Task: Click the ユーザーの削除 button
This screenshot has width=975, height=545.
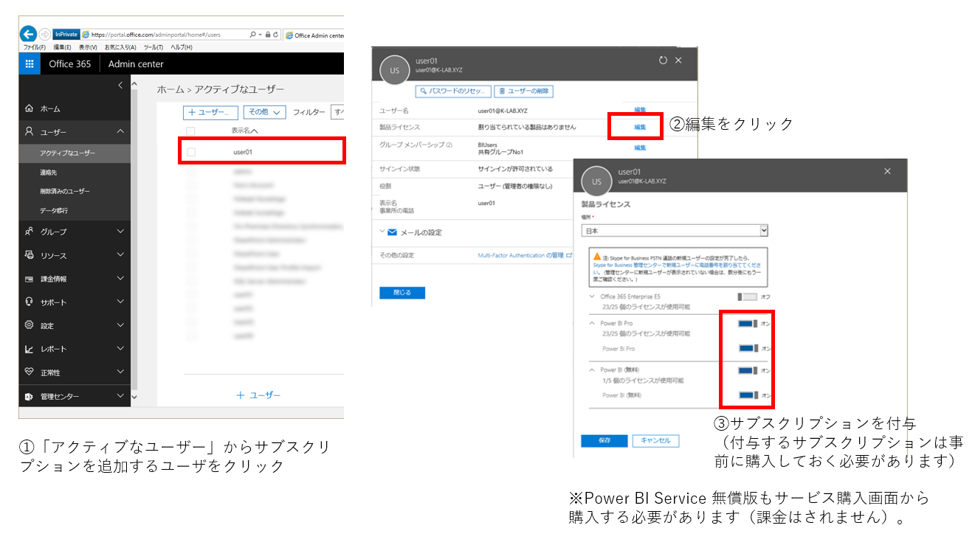Action: pyautogui.click(x=523, y=91)
